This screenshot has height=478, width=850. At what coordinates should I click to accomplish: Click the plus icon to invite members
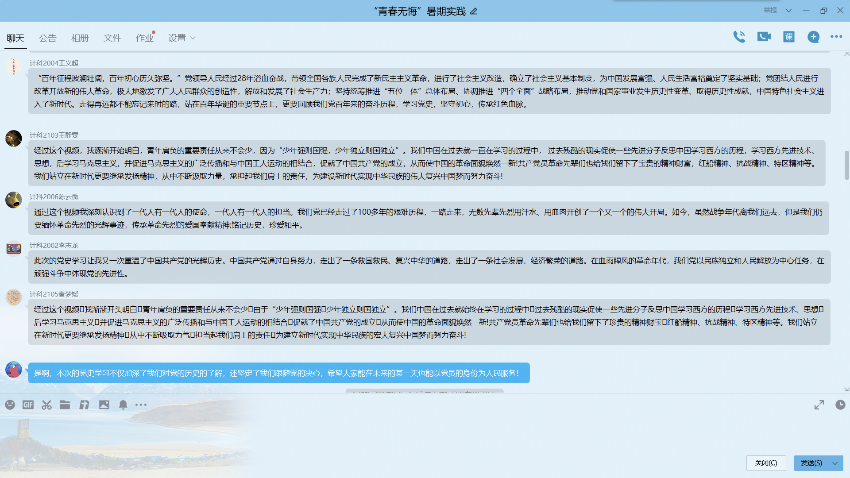[813, 37]
